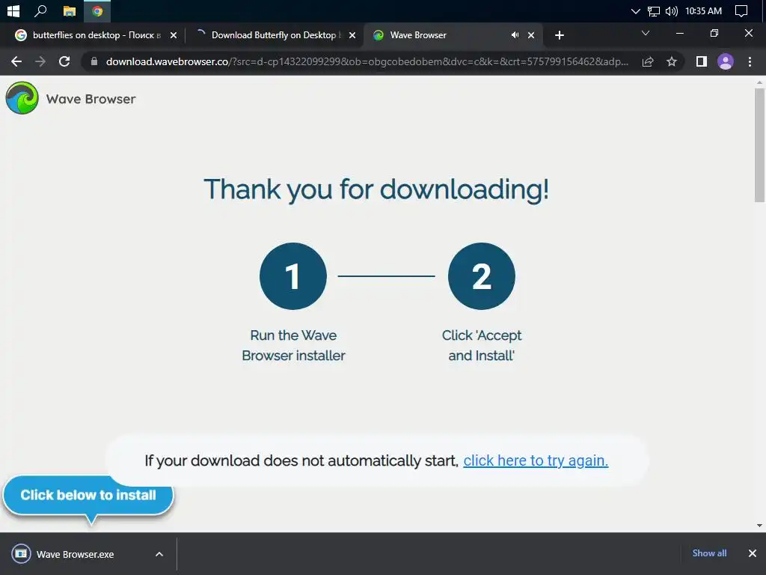Close the butterflies on desktop tab
This screenshot has height=575, width=766.
[x=174, y=35]
